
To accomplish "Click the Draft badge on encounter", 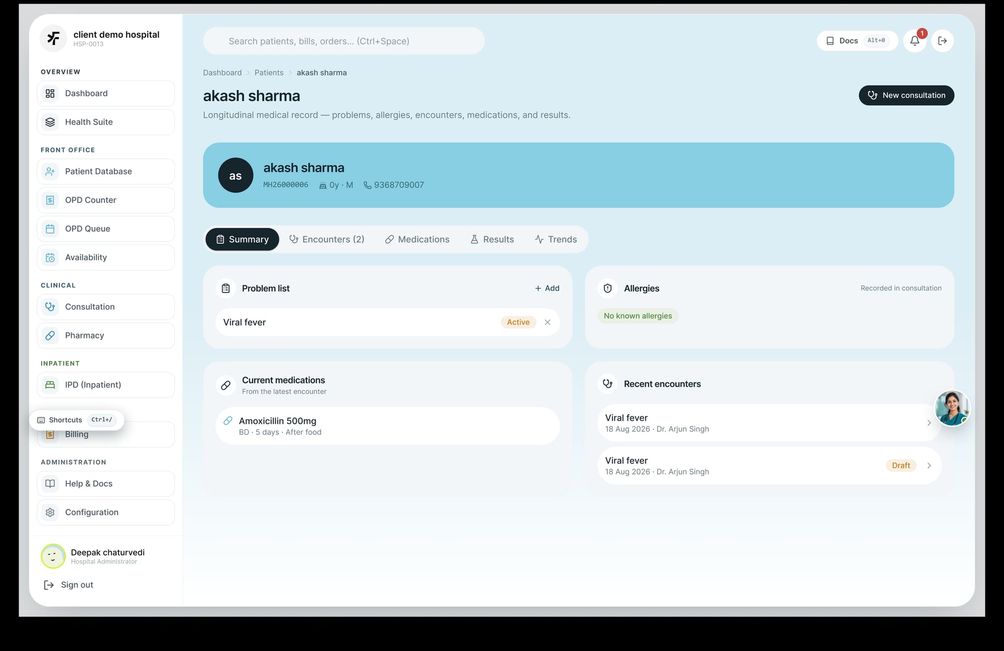I will pos(901,465).
